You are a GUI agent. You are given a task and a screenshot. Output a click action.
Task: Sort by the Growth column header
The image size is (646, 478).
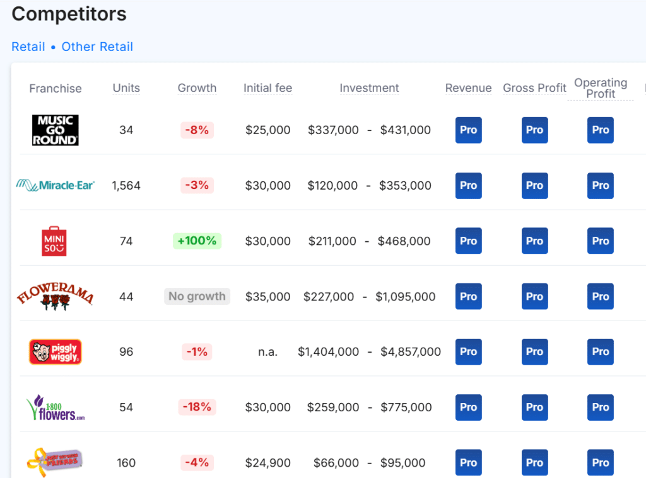coord(197,88)
